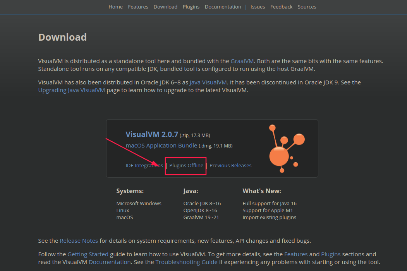The height and width of the screenshot is (271, 407).
Task: Open the Previous Releases link
Action: pyautogui.click(x=230, y=165)
